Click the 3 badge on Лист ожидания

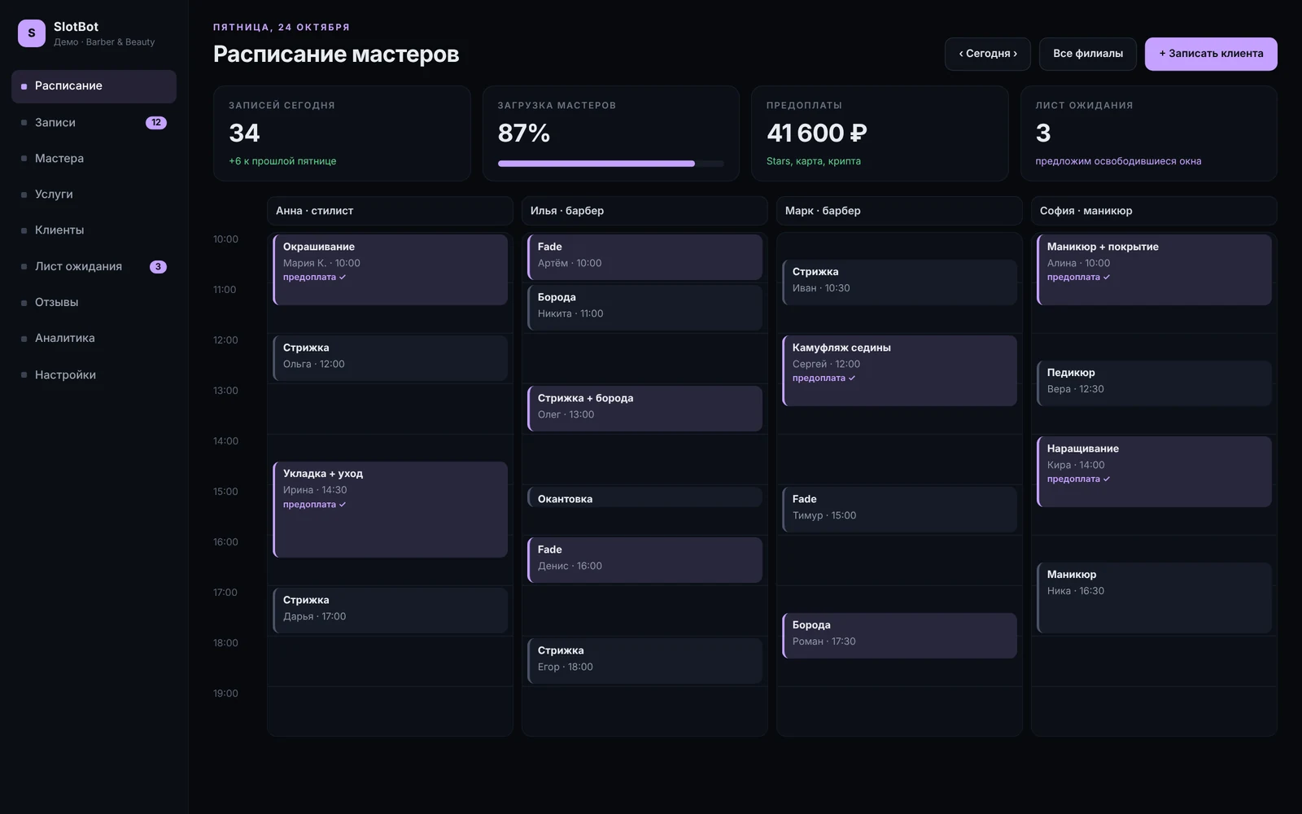[x=158, y=267]
